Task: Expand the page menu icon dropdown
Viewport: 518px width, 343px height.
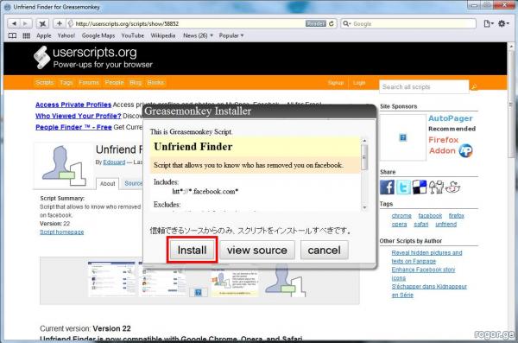Action: pyautogui.click(x=489, y=23)
